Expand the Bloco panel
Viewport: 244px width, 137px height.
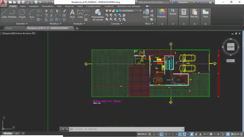coord(149,24)
